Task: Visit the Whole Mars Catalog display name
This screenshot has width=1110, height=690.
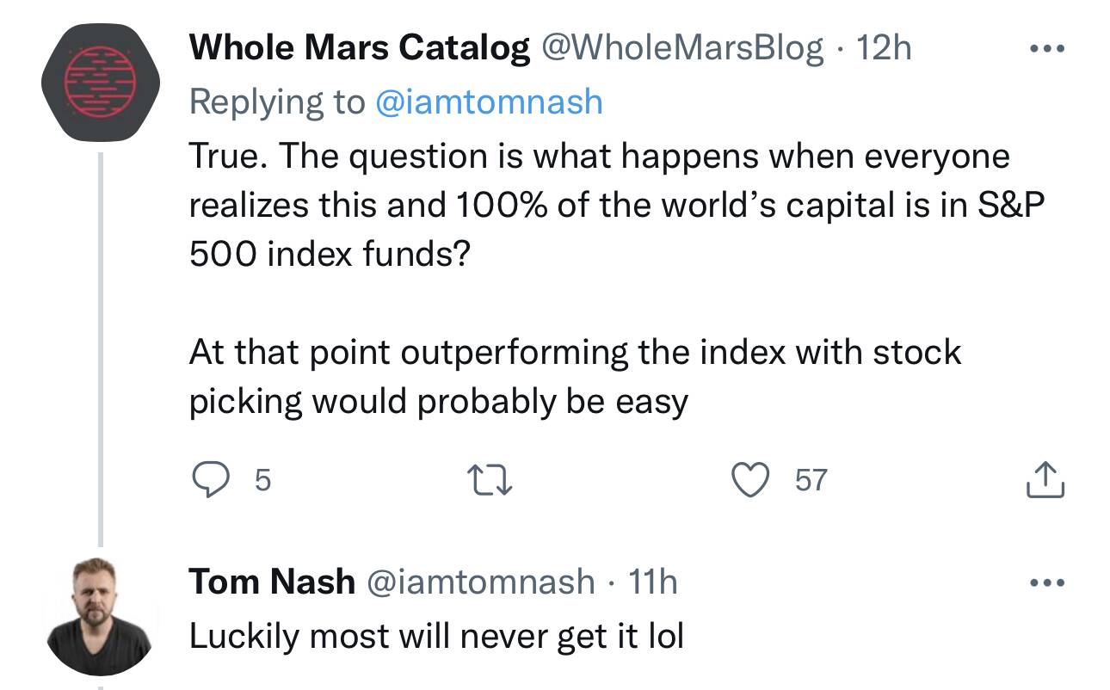Action: pyautogui.click(x=359, y=48)
